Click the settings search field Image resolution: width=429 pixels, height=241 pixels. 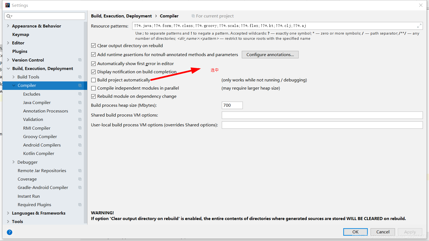click(45, 16)
